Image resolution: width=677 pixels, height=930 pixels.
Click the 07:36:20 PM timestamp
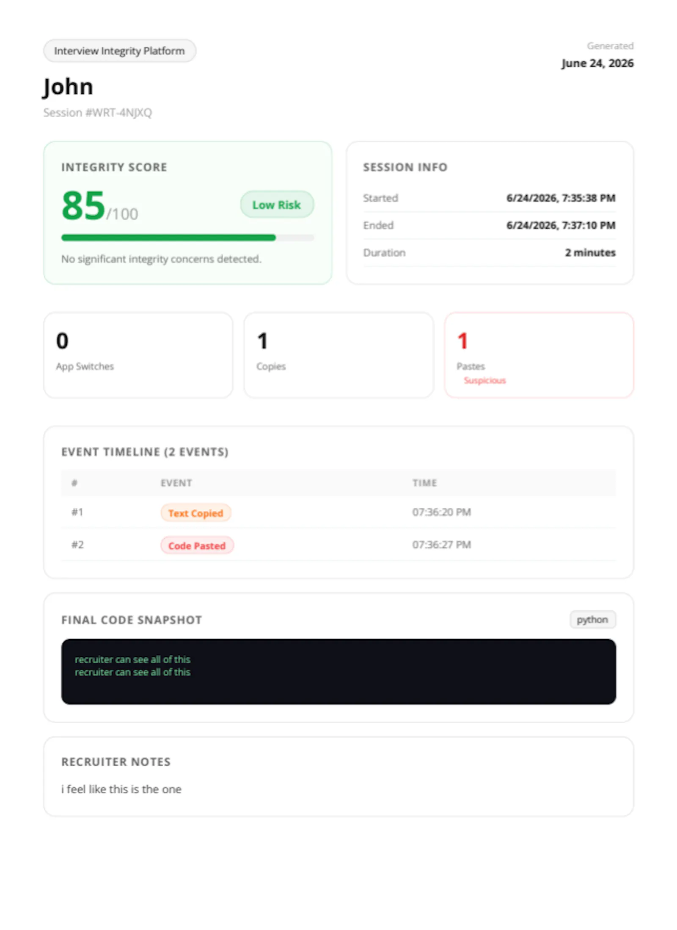[441, 512]
